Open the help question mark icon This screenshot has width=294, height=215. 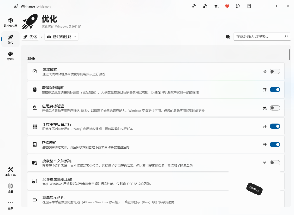tap(249, 6)
